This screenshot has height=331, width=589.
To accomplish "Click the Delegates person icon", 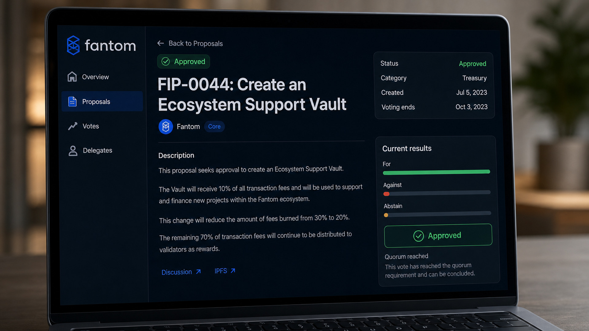I will (73, 150).
